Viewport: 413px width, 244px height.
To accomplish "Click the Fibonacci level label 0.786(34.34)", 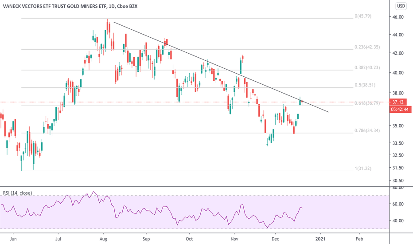I will 367,130.
